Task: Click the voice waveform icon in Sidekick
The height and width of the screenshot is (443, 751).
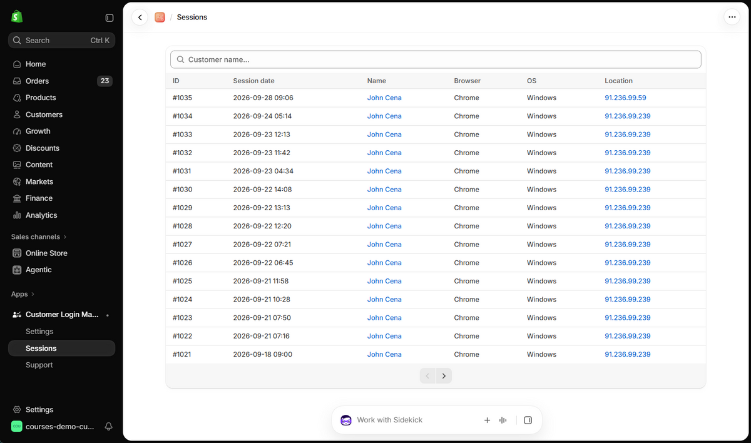Action: coord(503,420)
